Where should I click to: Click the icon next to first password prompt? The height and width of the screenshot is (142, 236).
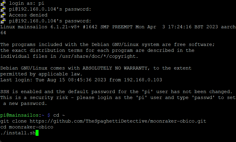[3, 9]
